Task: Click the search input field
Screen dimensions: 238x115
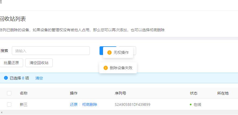Action: (51, 51)
